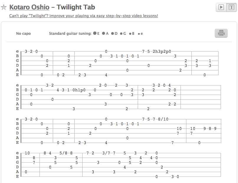
Task: Click the B string tuning dot
Action: pos(130,34)
